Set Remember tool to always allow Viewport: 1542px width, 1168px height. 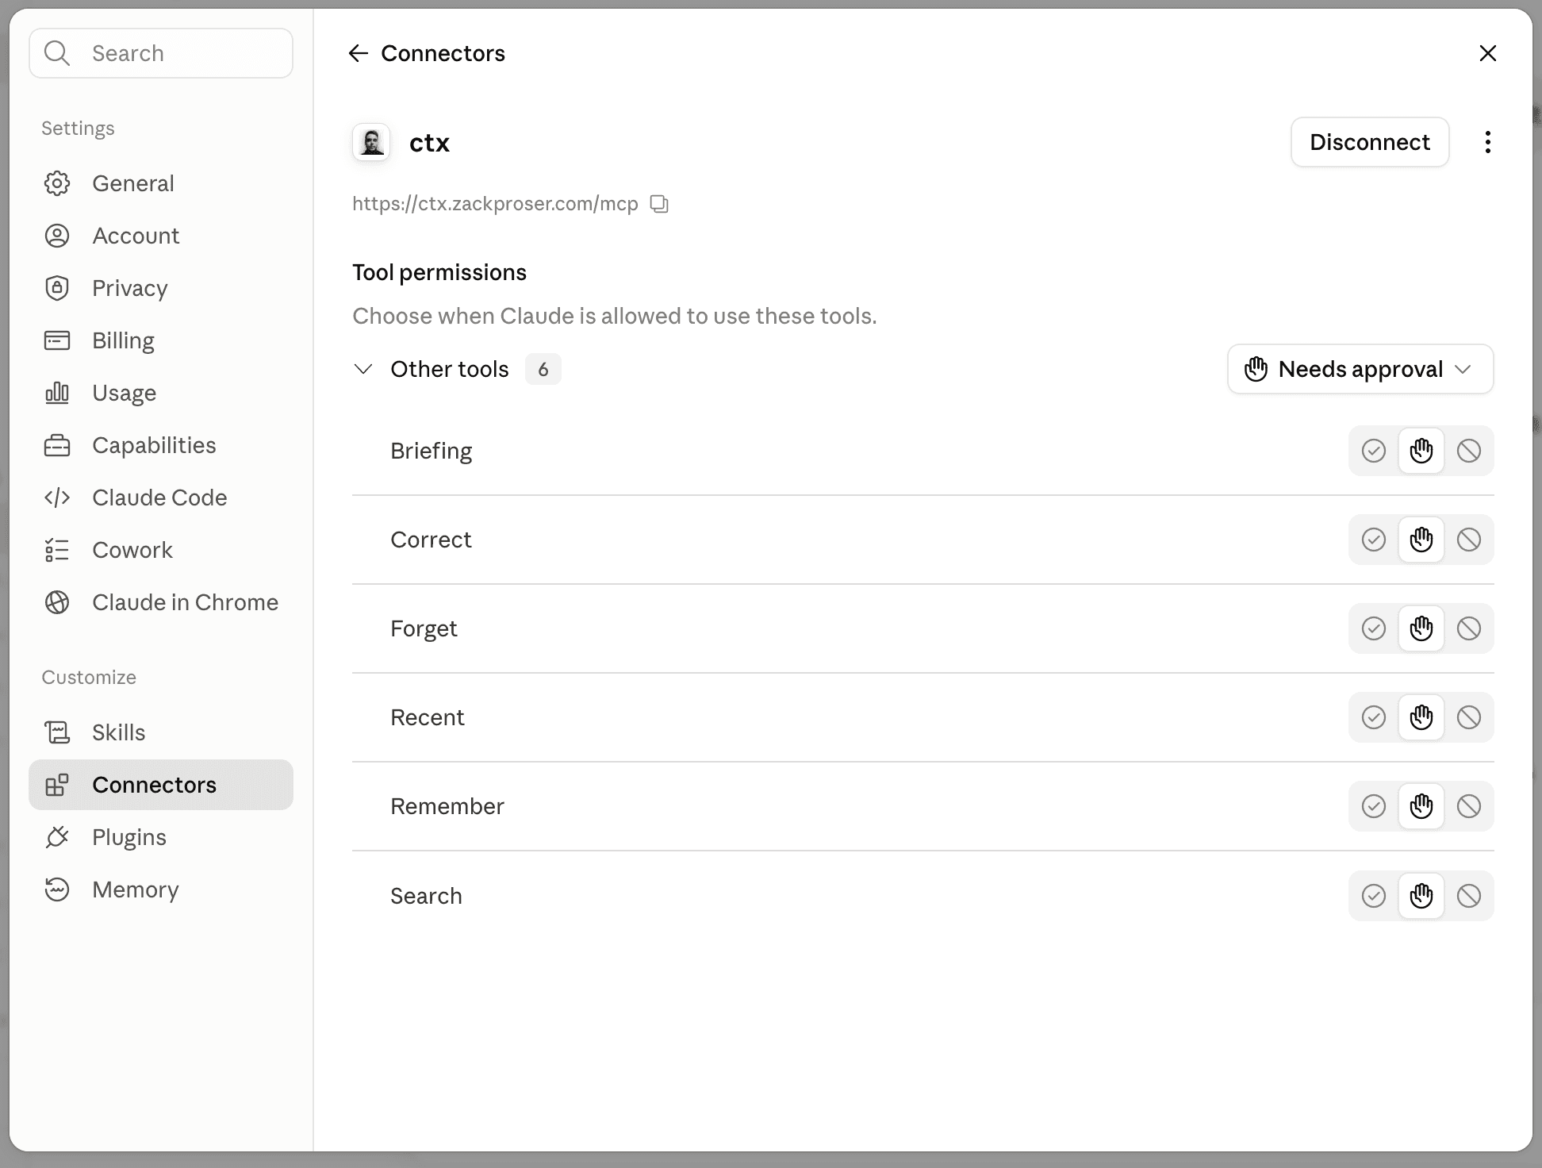[x=1374, y=806]
